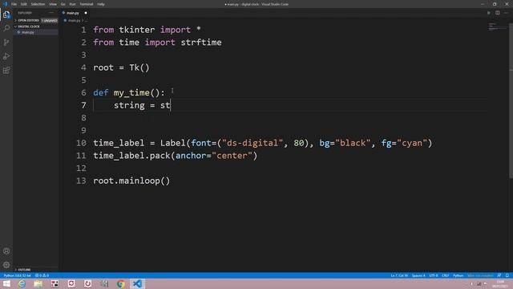This screenshot has width=513, height=289.
Task: Expand the Outline section
Action: coord(24,270)
